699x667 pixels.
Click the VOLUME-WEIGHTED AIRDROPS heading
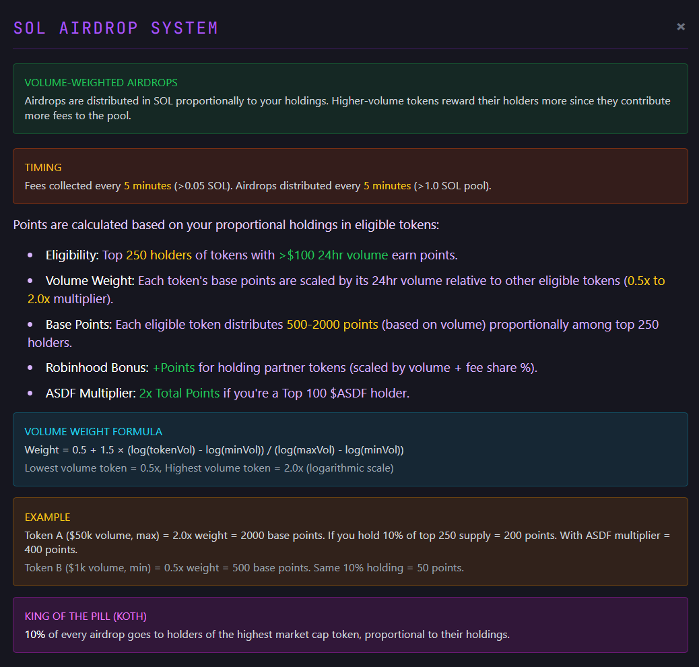pyautogui.click(x=101, y=83)
